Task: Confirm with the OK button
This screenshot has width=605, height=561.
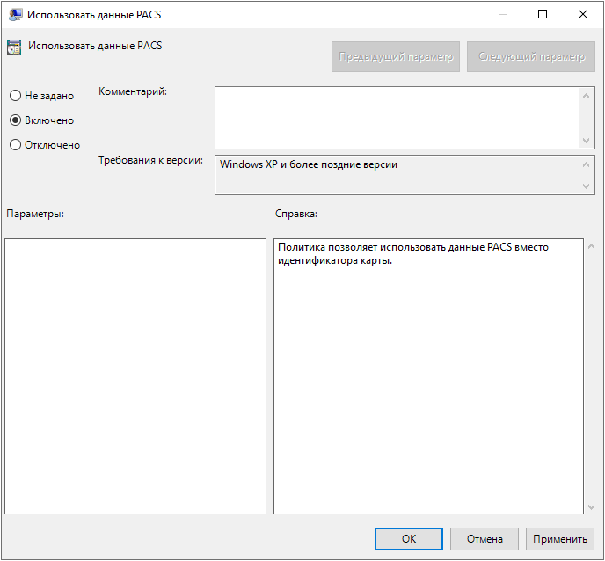Action: tap(409, 539)
